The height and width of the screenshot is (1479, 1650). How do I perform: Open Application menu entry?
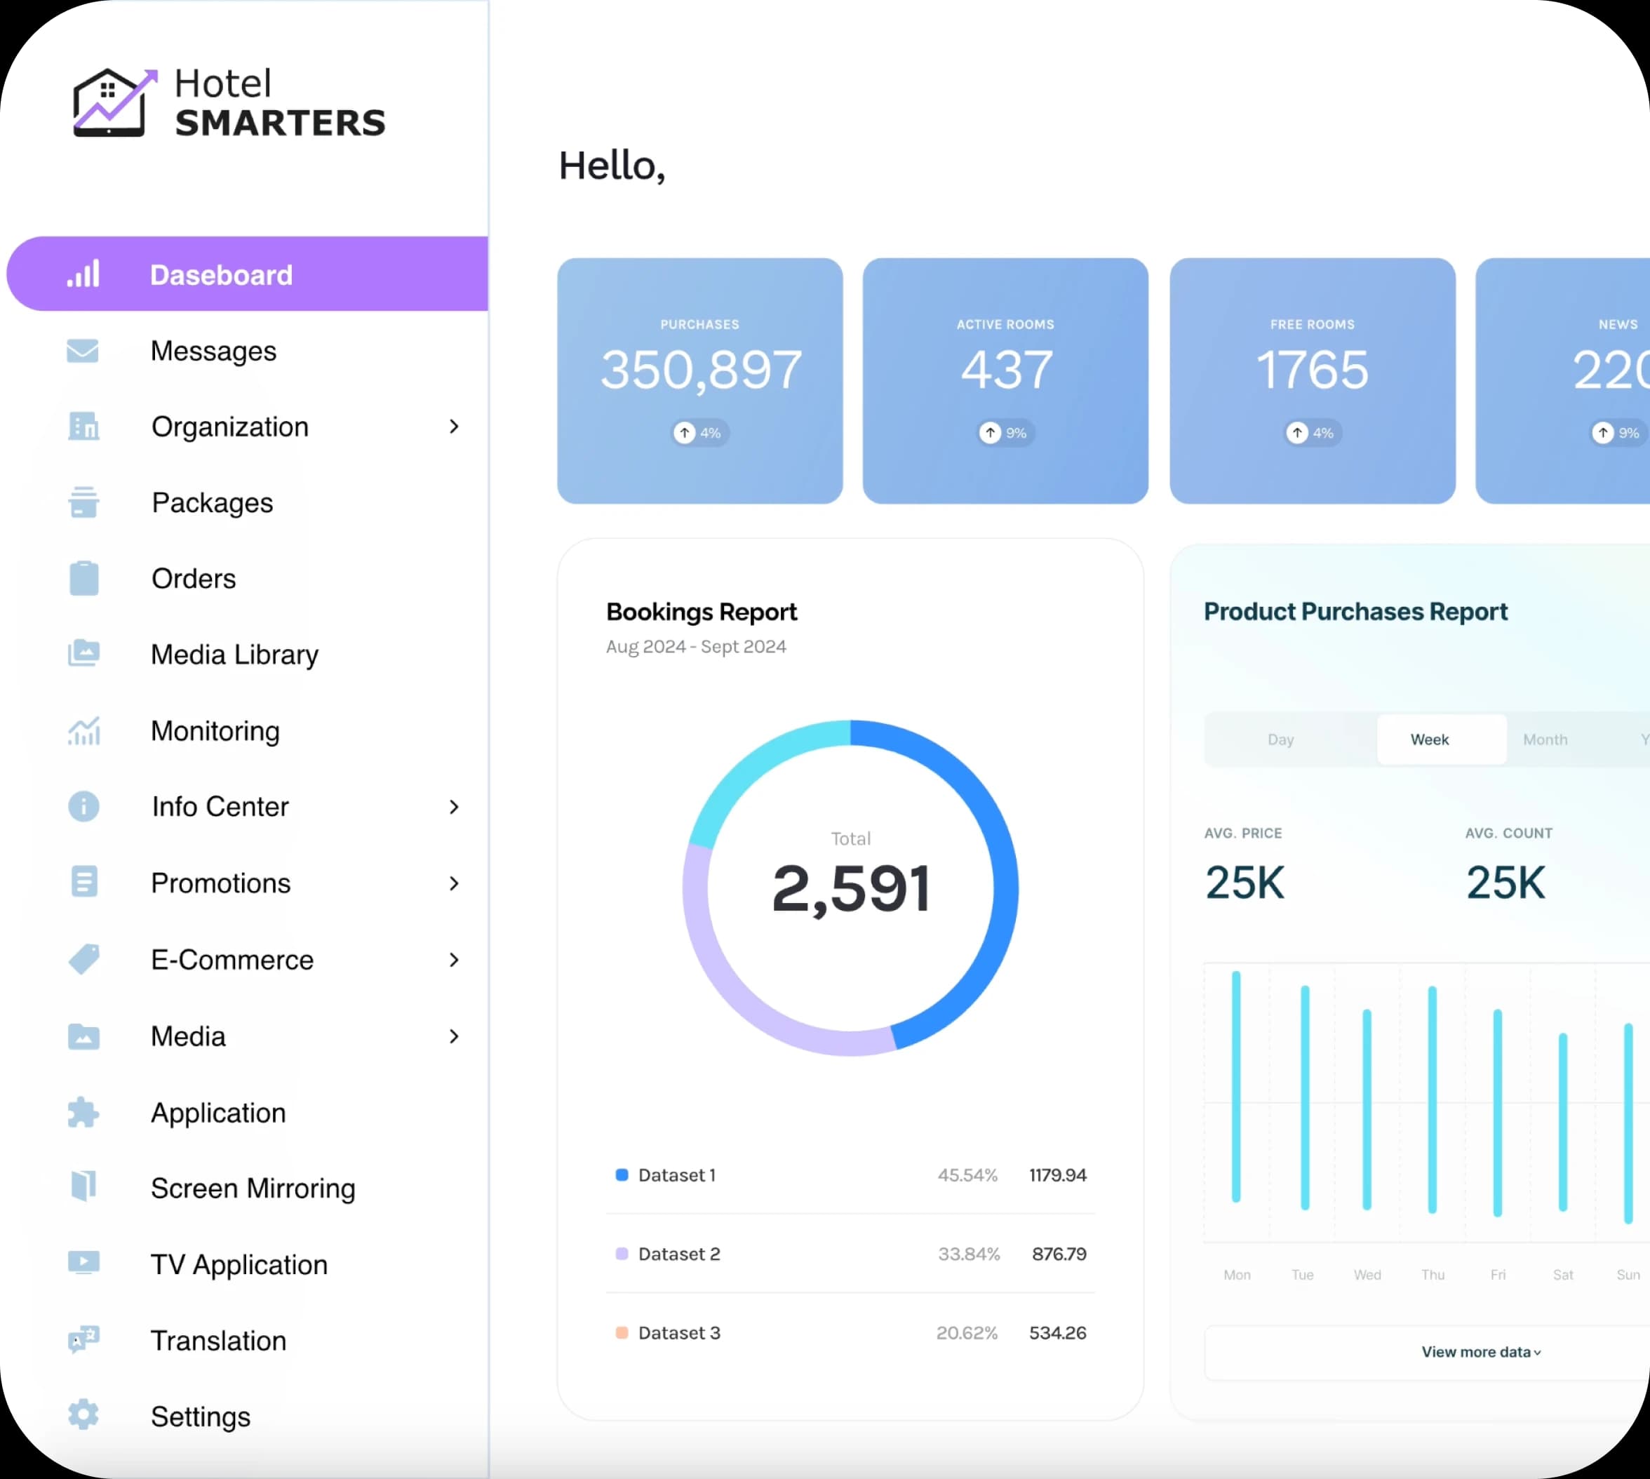point(219,1113)
